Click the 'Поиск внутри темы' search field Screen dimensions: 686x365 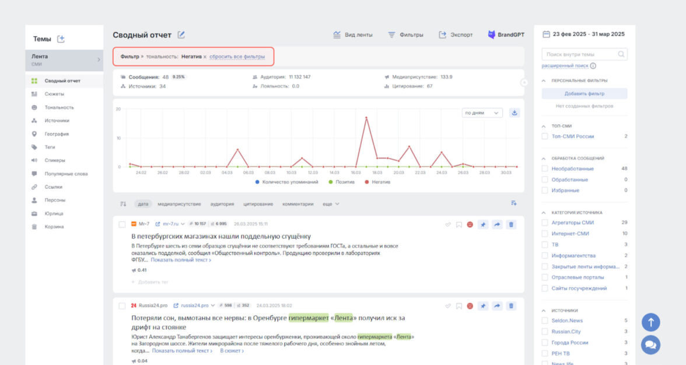(x=580, y=54)
